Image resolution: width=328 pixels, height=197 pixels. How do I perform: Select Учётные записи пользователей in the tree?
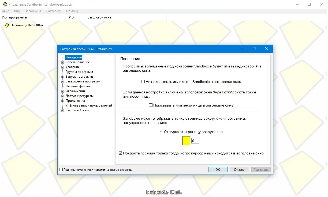89,105
